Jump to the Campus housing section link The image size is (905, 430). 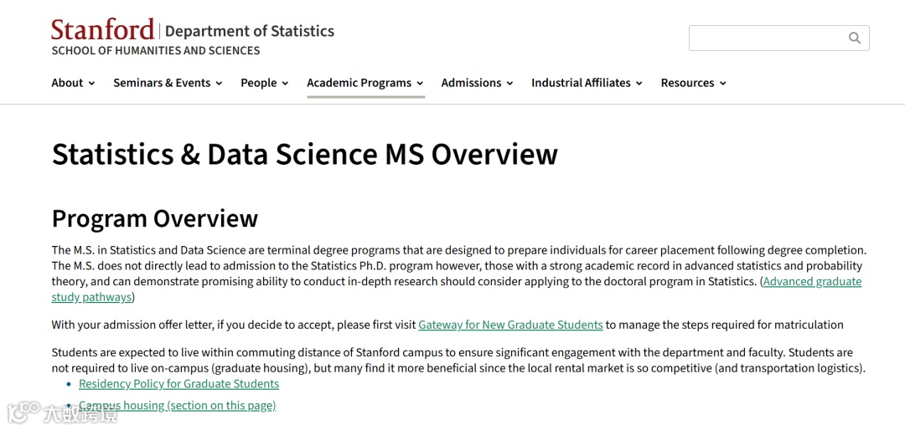coord(177,406)
